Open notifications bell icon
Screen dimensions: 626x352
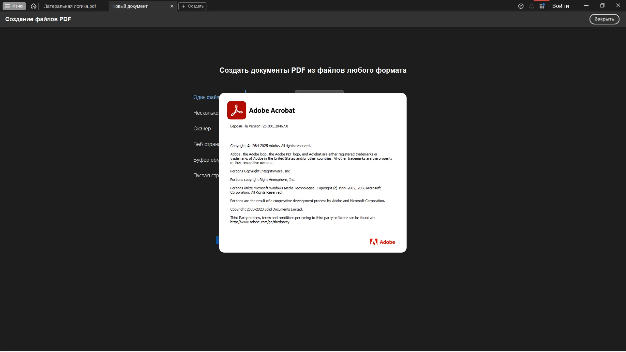(531, 6)
